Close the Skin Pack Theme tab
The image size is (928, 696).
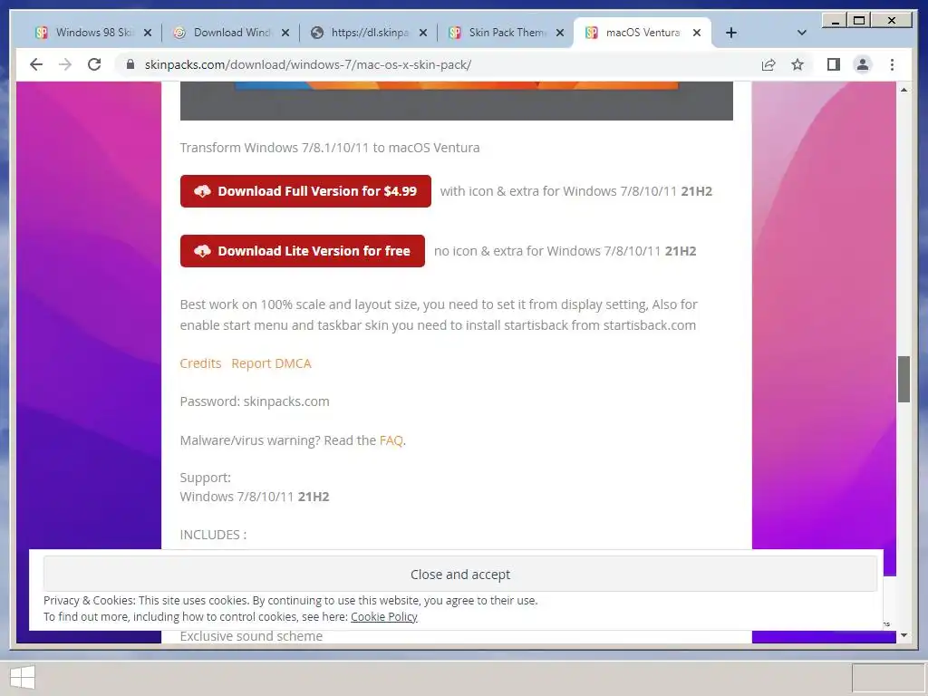click(560, 33)
